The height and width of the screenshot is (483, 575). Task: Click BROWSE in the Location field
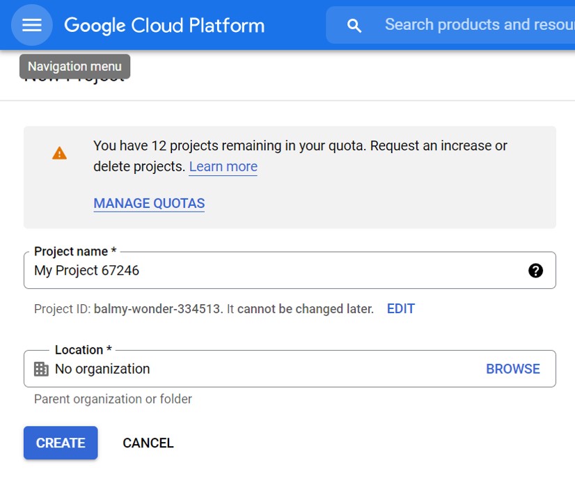[x=512, y=369]
